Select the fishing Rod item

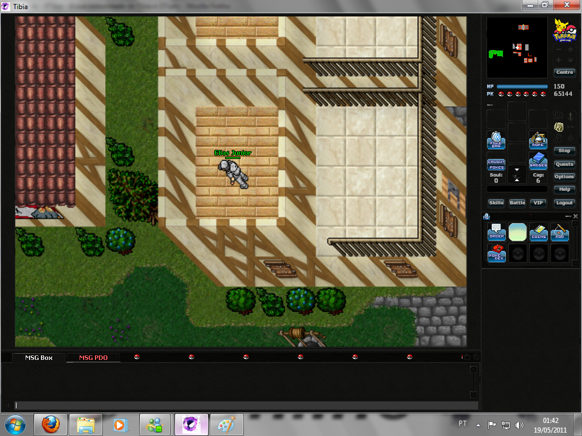click(x=560, y=232)
